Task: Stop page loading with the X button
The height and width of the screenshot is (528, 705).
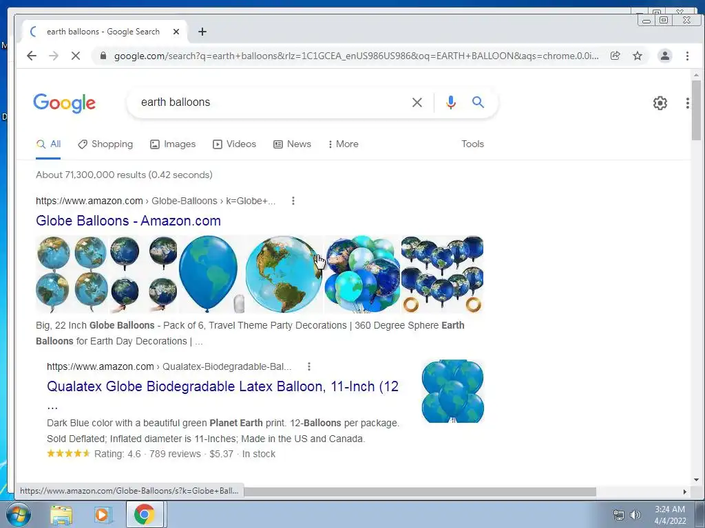Action: pyautogui.click(x=76, y=56)
